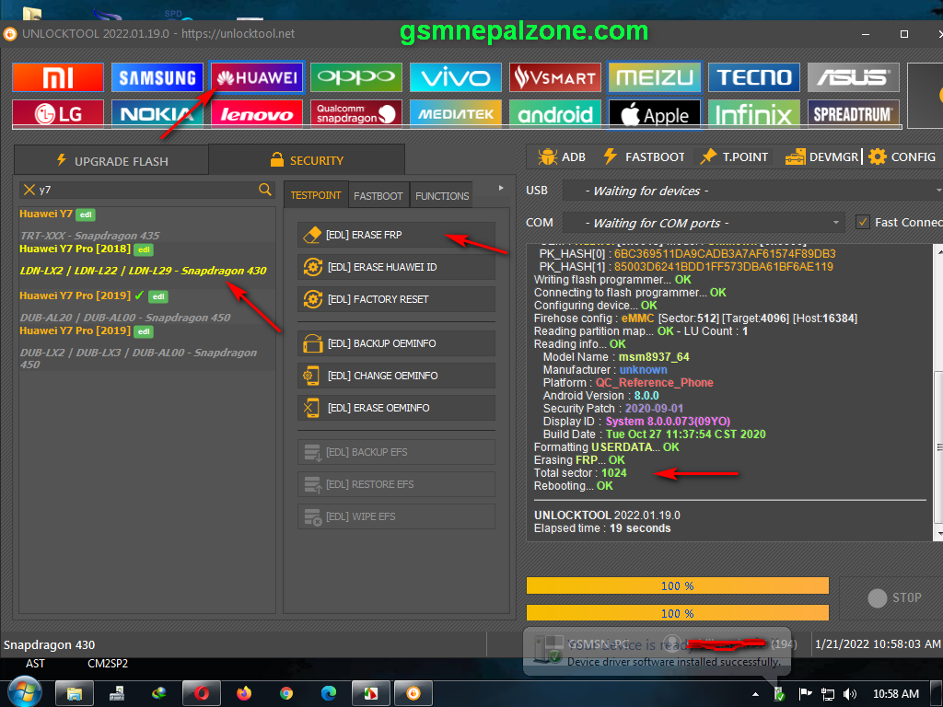Screen dimensions: 943x707
Task: Select the Apple brand logo
Action: (655, 113)
